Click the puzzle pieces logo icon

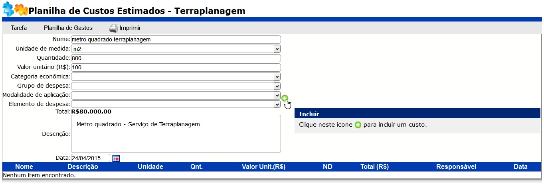(15, 9)
